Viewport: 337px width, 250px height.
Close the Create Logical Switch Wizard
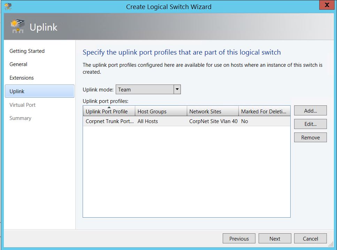tap(327, 6)
